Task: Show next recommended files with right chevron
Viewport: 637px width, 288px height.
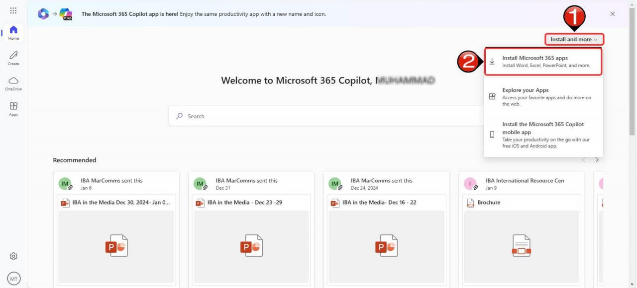Action: (597, 160)
